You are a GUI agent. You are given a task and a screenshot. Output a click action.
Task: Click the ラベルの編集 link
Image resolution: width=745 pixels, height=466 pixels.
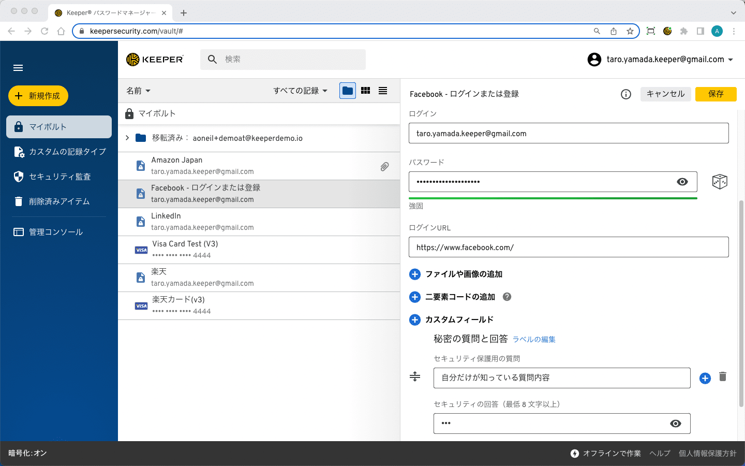pos(534,340)
